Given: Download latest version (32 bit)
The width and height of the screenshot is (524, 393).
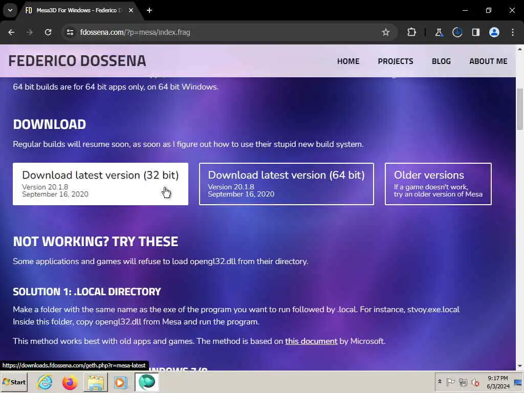Looking at the screenshot, I should pyautogui.click(x=101, y=184).
